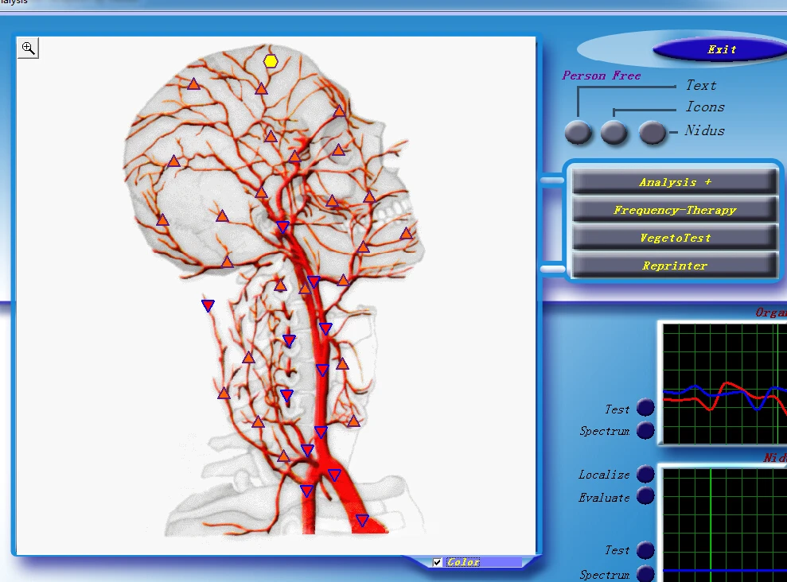Click the Organ graph with red and blue curves

coord(725,383)
